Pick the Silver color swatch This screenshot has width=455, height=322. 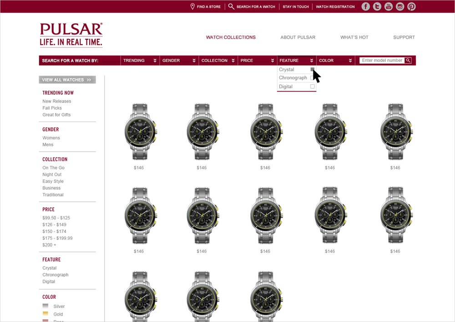[45, 306]
